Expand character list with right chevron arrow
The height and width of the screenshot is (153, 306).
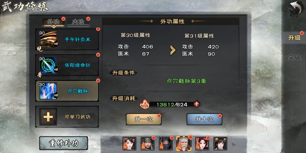pos(234,144)
